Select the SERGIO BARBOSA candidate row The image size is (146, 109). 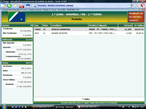point(89,29)
